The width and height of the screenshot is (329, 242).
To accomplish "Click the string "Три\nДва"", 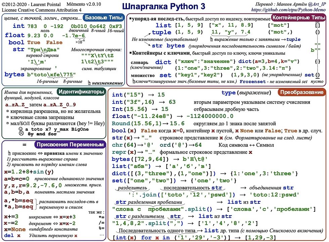I will click(43, 50).
